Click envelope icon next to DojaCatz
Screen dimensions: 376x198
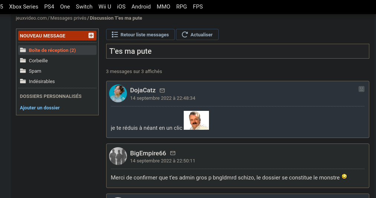click(162, 90)
